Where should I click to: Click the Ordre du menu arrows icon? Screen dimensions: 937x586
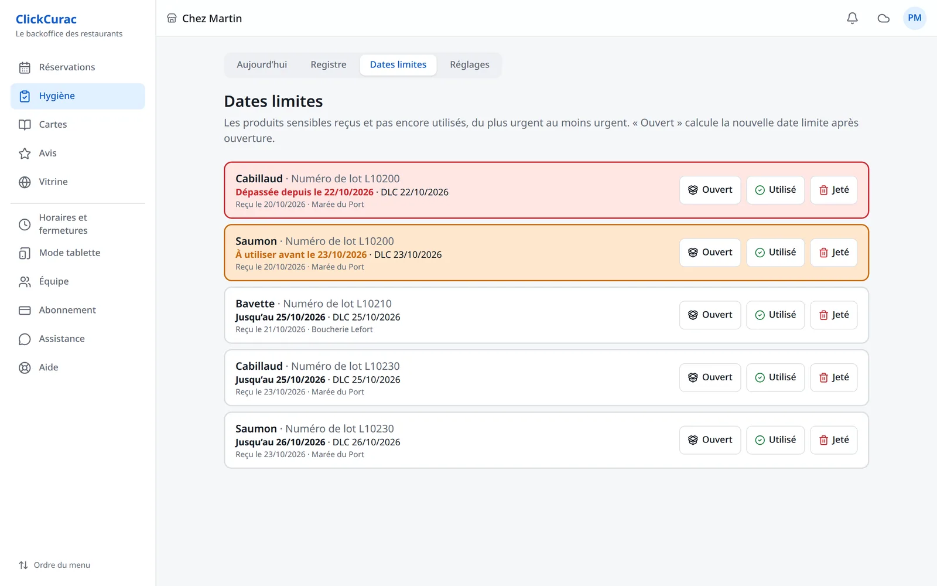23,565
